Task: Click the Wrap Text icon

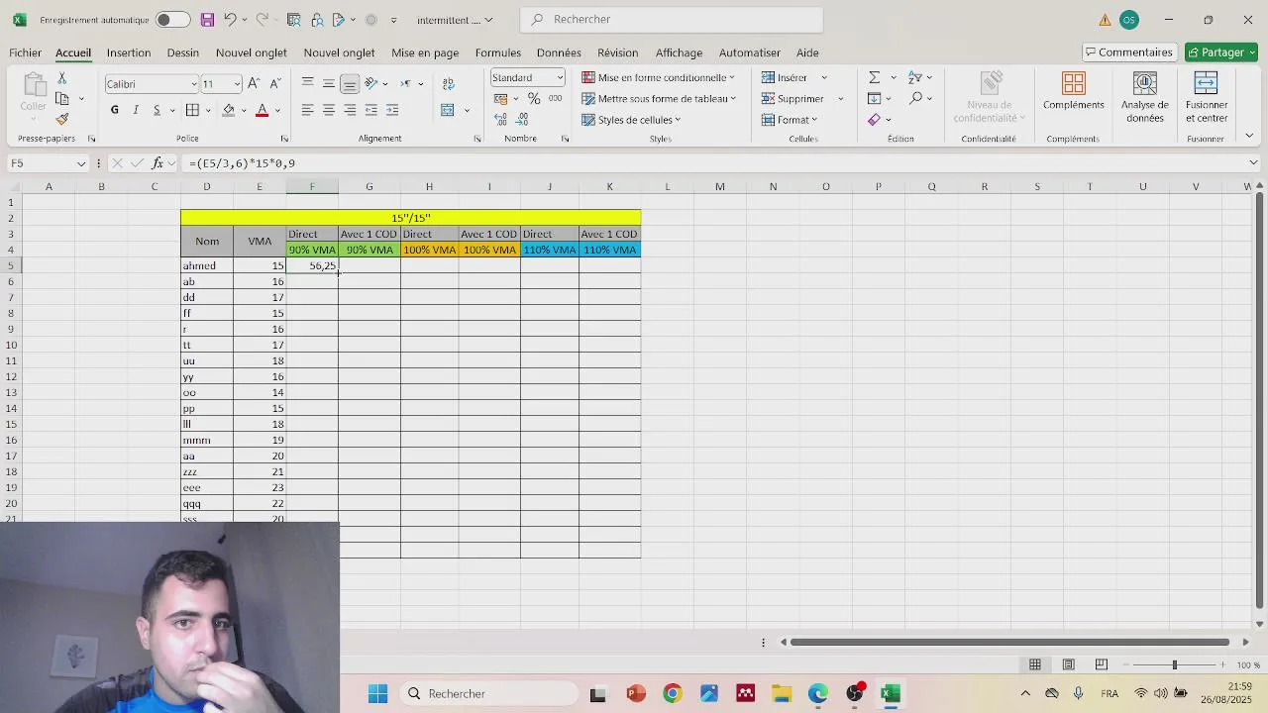Action: [448, 84]
